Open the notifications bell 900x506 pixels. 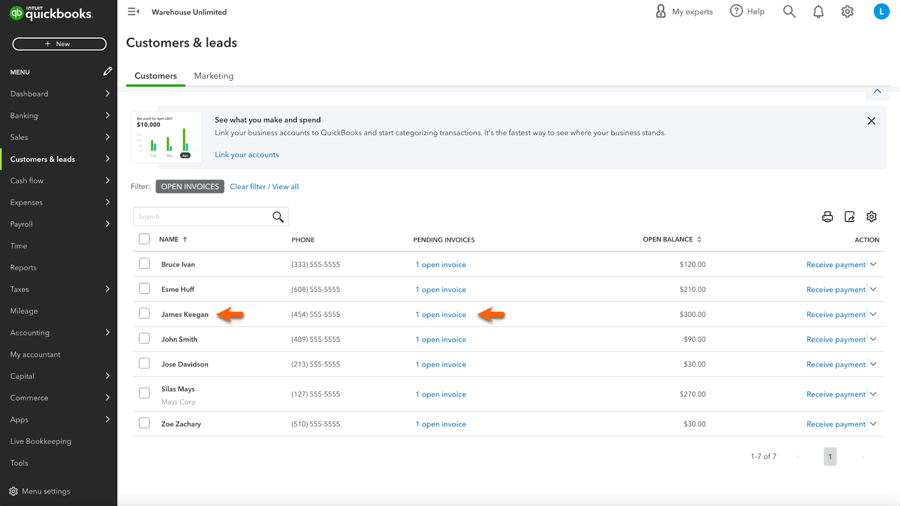(x=818, y=12)
